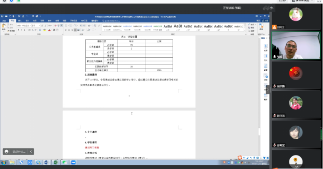
Task: Collapse the chat bar with arrow
Action: pos(31,152)
